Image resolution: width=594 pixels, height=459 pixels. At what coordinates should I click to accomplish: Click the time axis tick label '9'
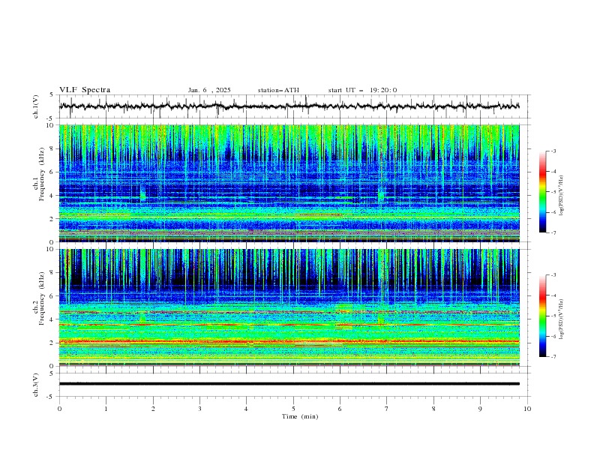[x=480, y=409]
